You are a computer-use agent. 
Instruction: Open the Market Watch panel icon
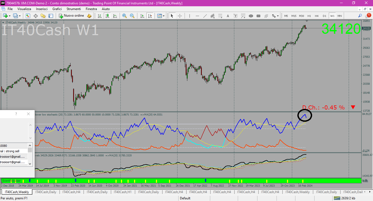pos(28,16)
